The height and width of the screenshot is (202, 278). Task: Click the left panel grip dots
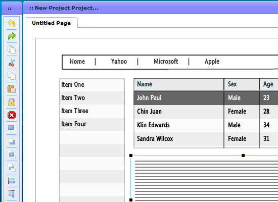tap(10, 8)
